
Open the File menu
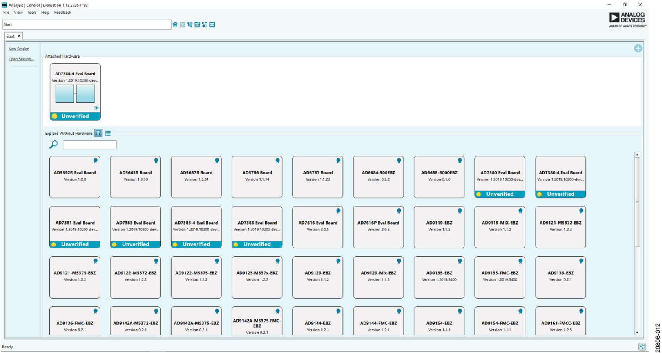pos(6,12)
